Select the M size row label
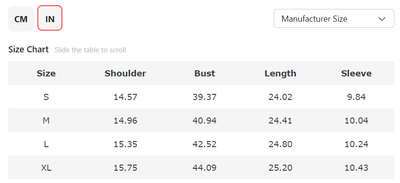The image size is (400, 183). 46,121
